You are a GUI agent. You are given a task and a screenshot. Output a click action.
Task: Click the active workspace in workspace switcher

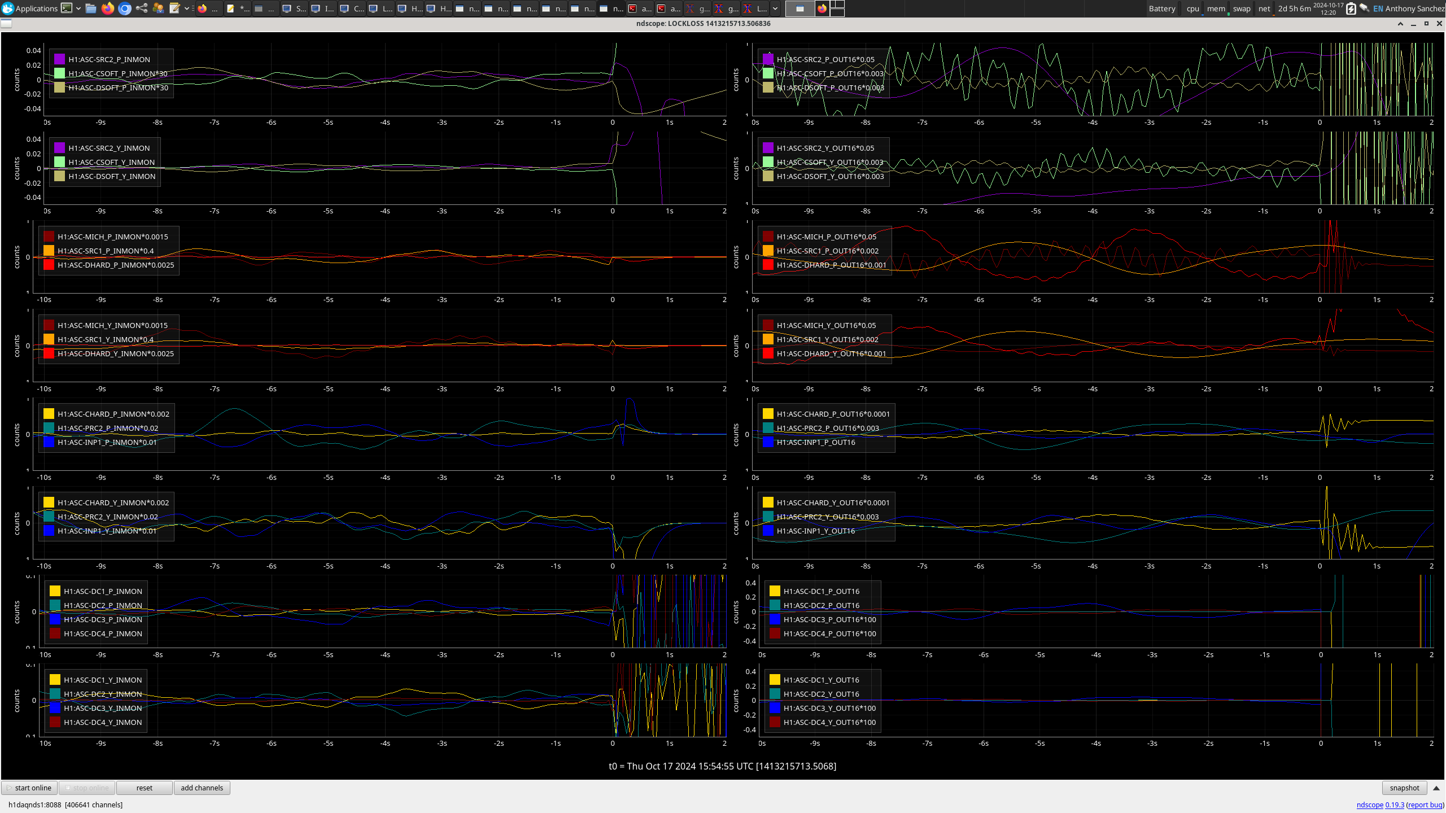[x=800, y=8]
